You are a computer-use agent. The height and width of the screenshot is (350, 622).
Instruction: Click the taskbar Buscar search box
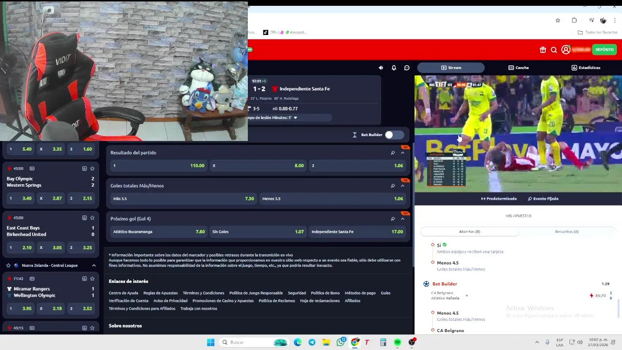point(254,342)
